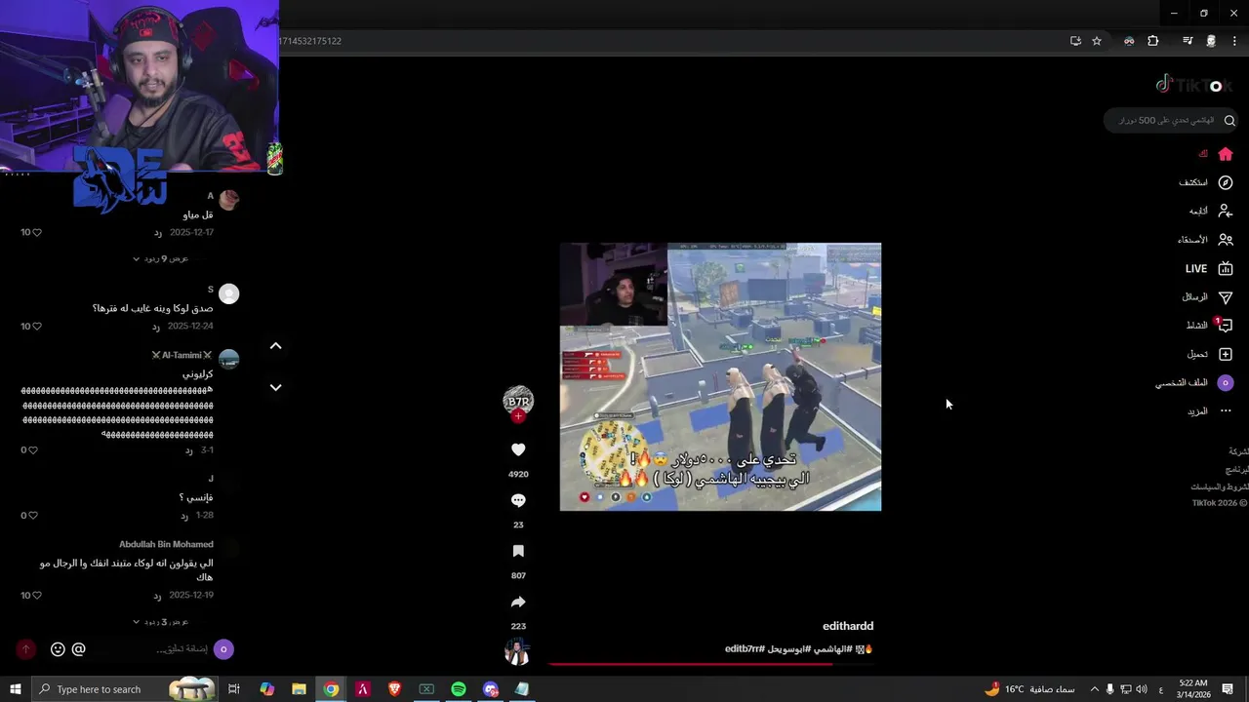Open Chrome extensions puzzle icon

tap(1153, 41)
